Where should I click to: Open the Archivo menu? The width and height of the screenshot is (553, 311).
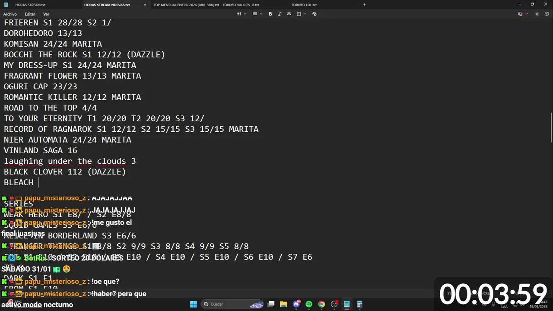[x=10, y=14]
